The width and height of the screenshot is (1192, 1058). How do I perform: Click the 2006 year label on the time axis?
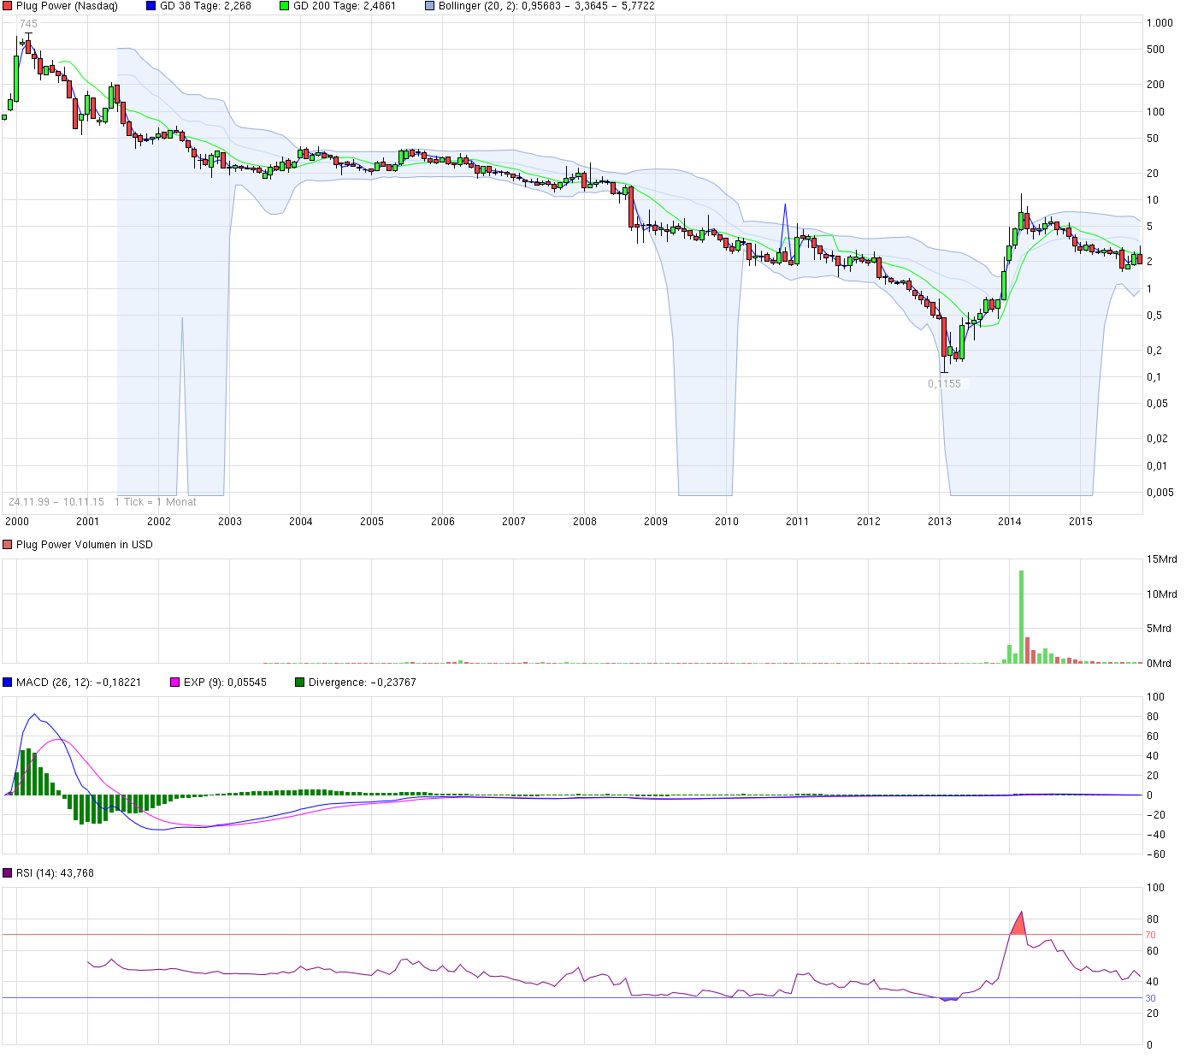tap(443, 522)
